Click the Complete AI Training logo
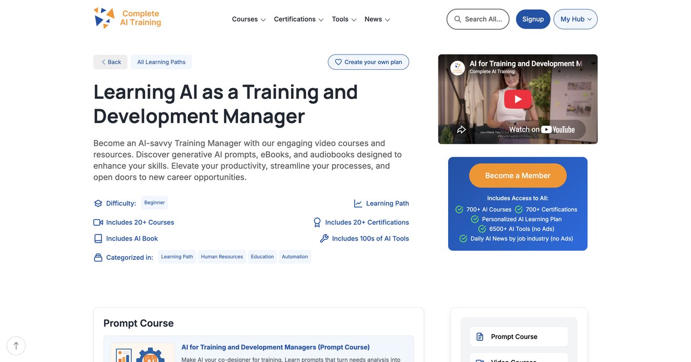Image resolution: width=691 pixels, height=362 pixels. click(x=127, y=18)
